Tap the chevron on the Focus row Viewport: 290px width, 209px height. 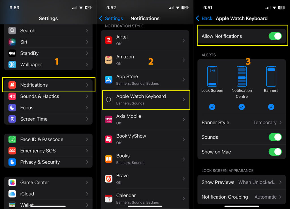(x=87, y=108)
